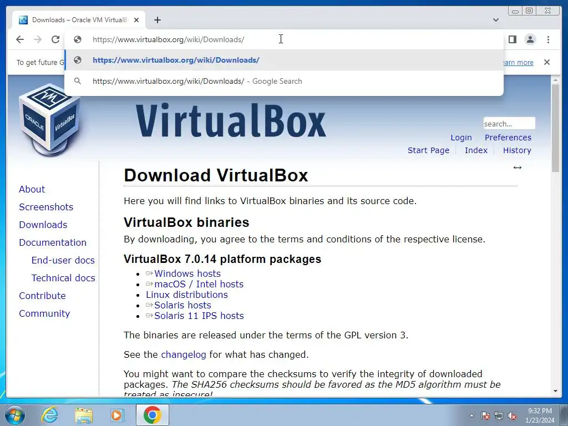Show hidden tray icons arrow

coord(471,415)
